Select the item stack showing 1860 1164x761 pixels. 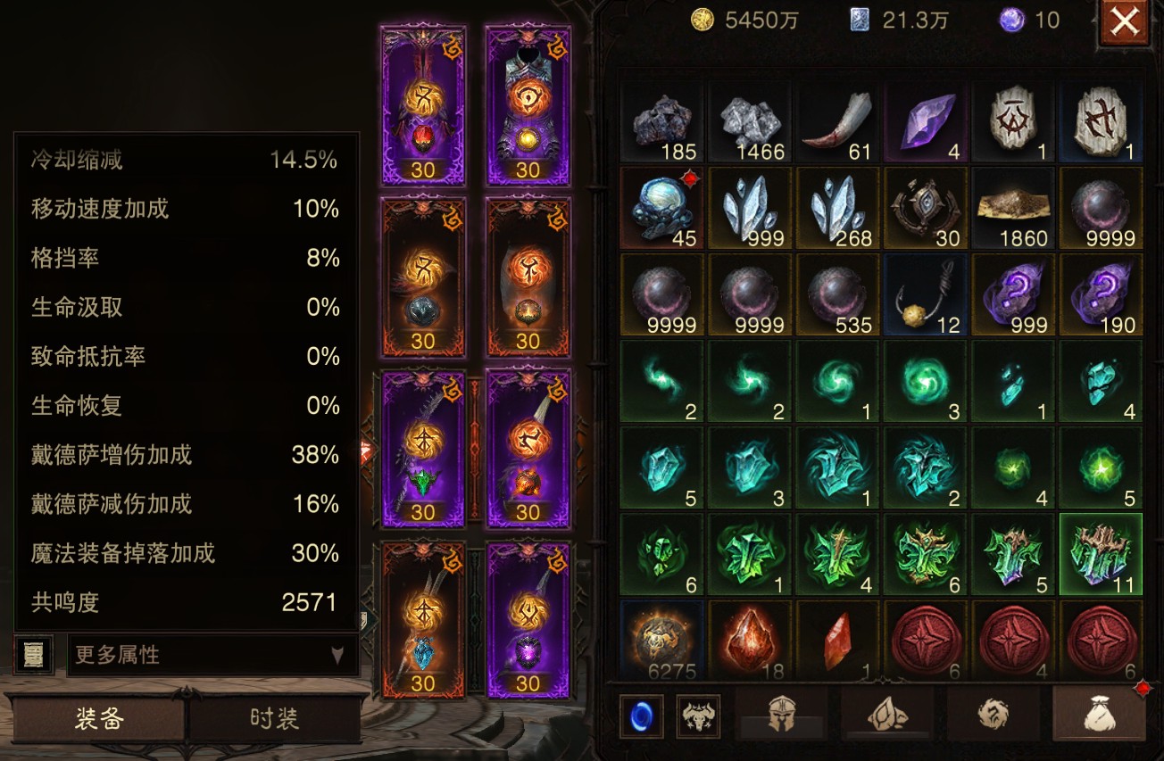pos(1013,210)
